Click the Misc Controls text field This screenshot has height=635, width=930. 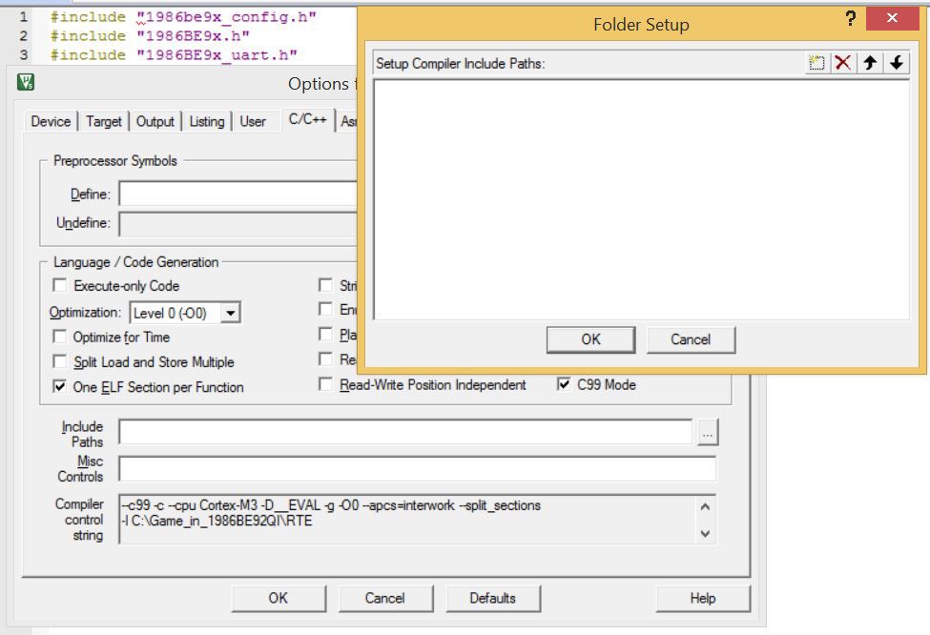[418, 468]
